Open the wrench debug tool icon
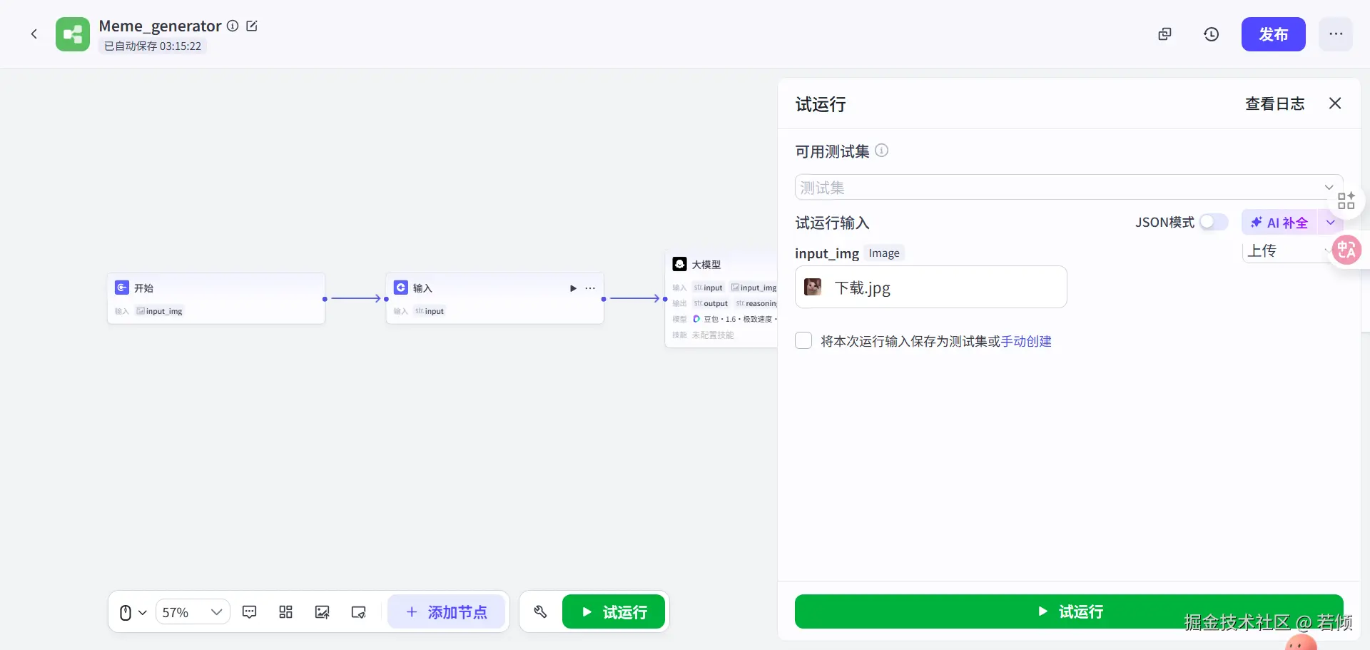 [540, 612]
